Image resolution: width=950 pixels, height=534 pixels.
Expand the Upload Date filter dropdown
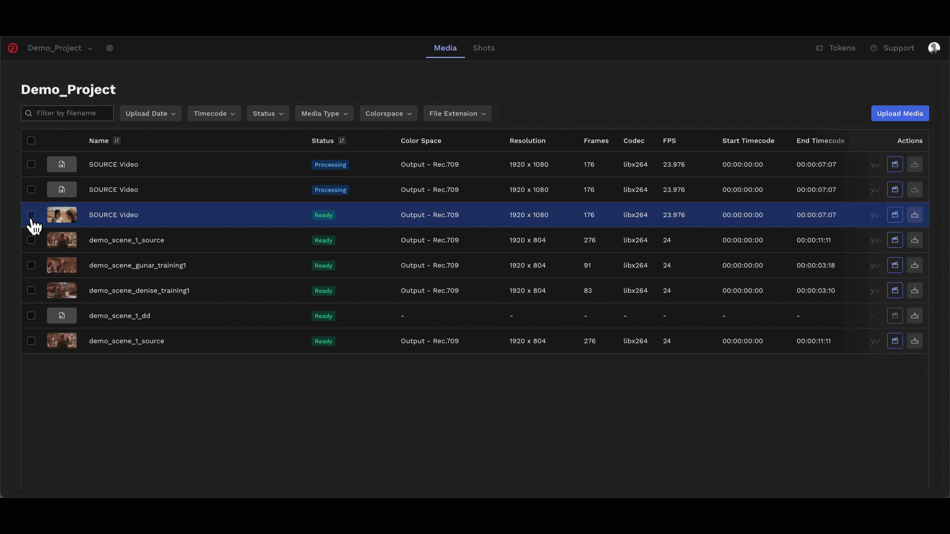coord(150,113)
